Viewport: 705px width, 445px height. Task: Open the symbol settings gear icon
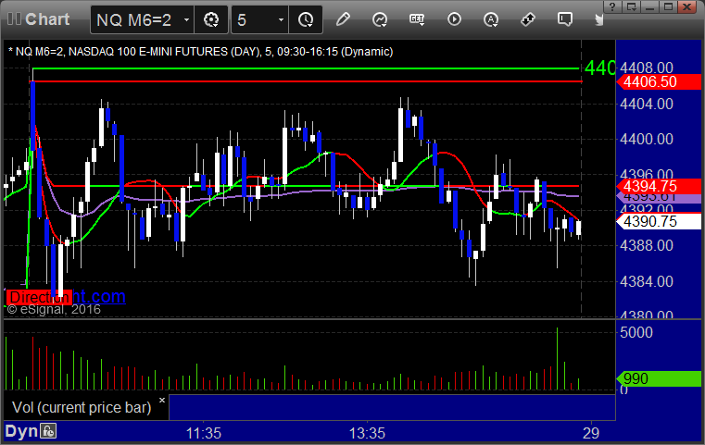(x=211, y=19)
